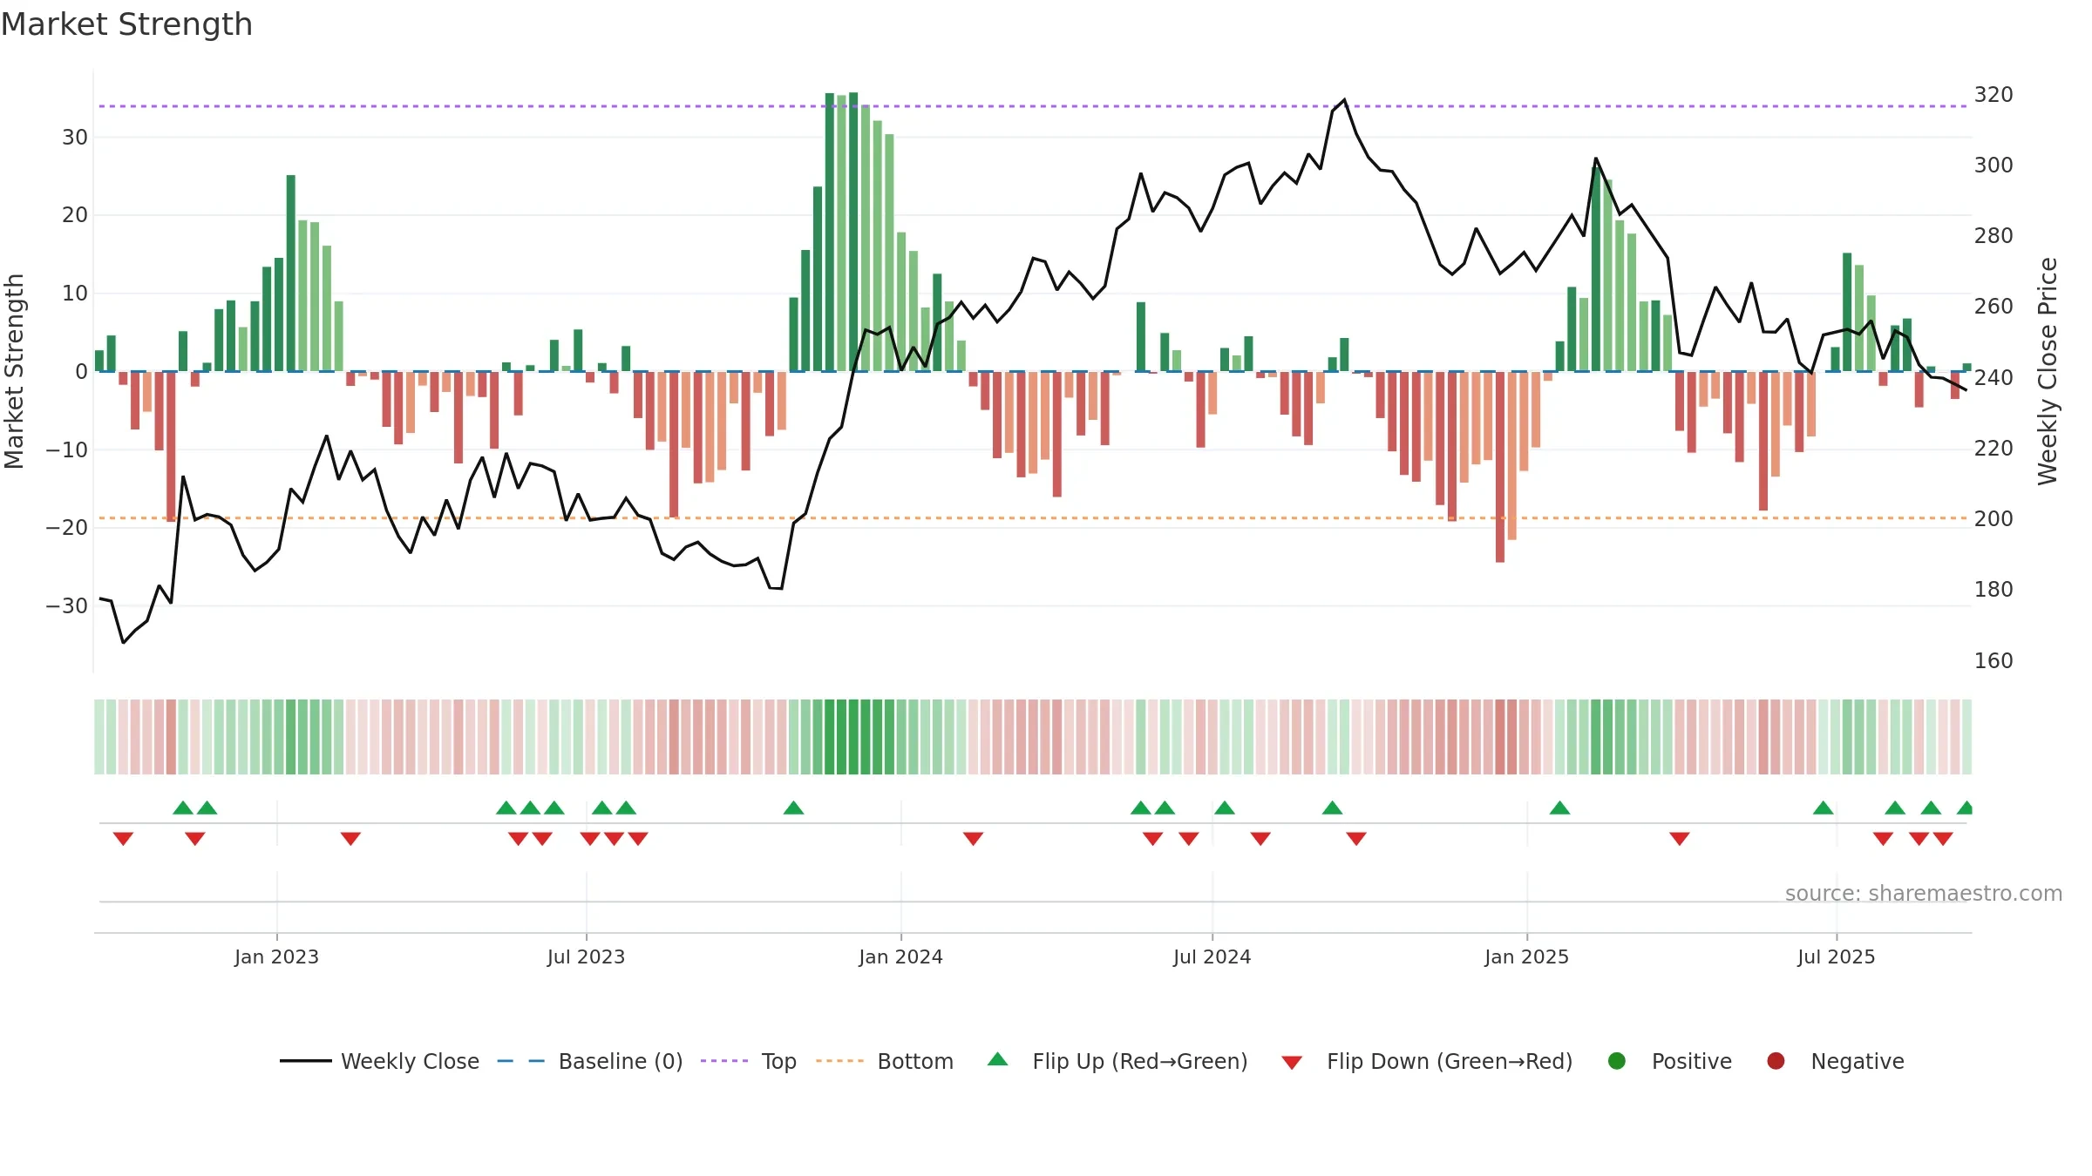The height and width of the screenshot is (1176, 2092).
Task: Click the Jul 2023 axis label
Action: 586,956
